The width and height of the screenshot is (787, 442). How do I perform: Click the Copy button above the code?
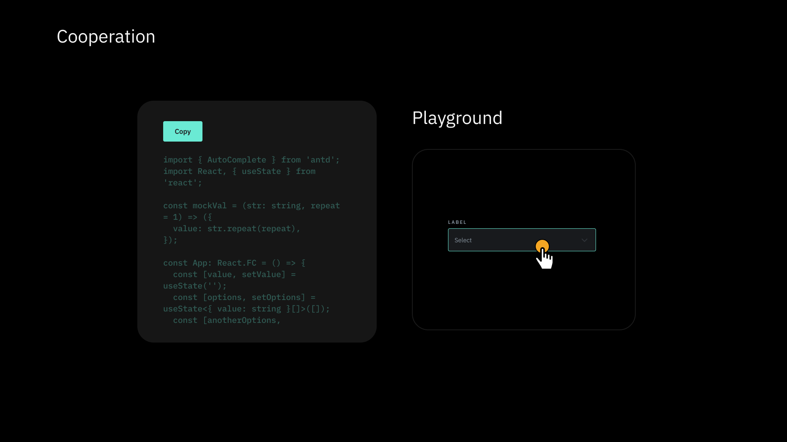coord(183,131)
